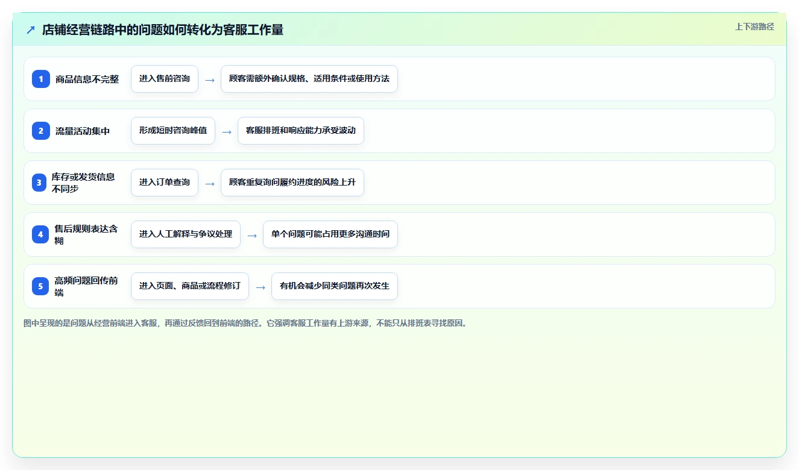Click the number 3 badge for 库存或发货信息不同步

39,183
